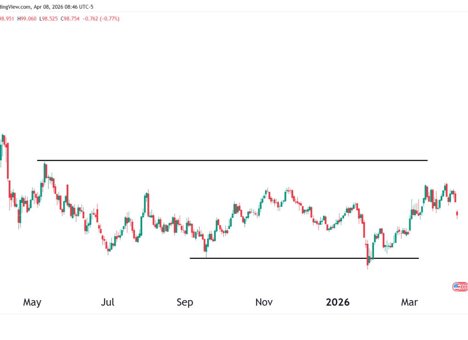Viewport: 468px width, 340px height.
Task: Click the Mar label on time axis
Action: [x=409, y=302]
